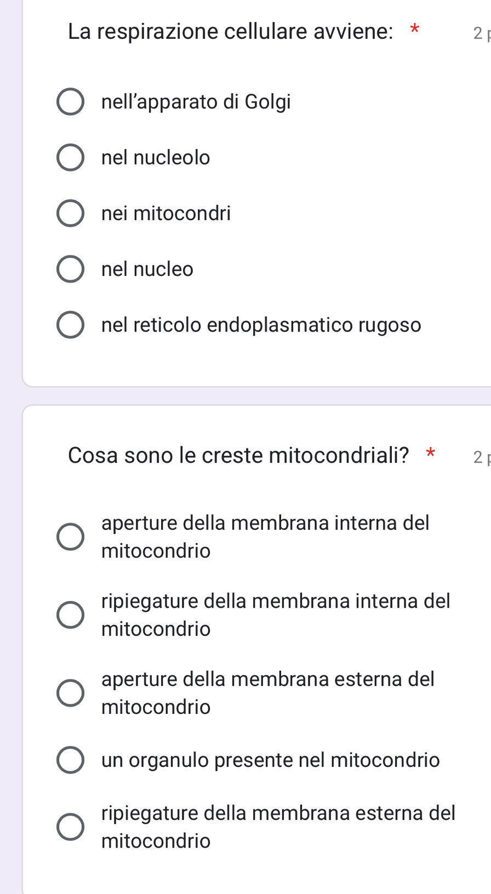Click ripiegature della membrana interna answer text
The height and width of the screenshot is (894, 491).
pos(276,615)
